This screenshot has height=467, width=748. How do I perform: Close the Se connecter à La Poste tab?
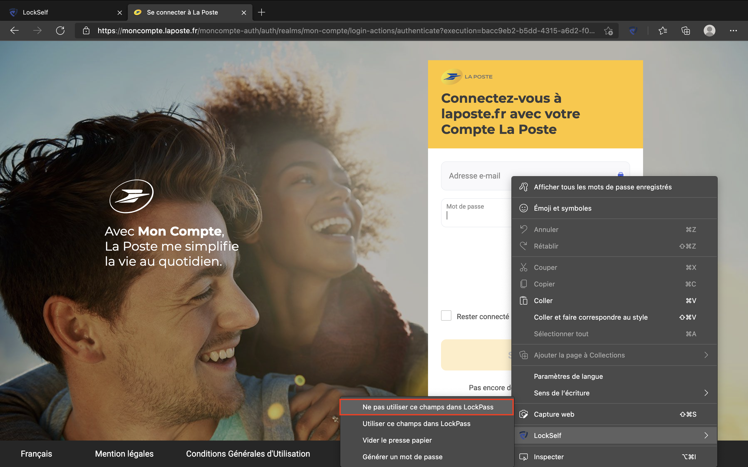point(244,13)
